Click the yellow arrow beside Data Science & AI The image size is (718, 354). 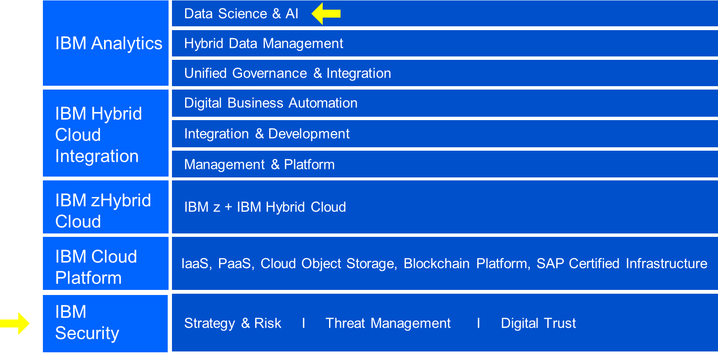(326, 14)
